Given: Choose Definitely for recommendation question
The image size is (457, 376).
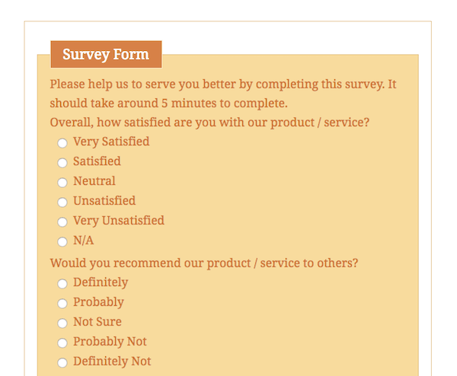Looking at the screenshot, I should (62, 284).
